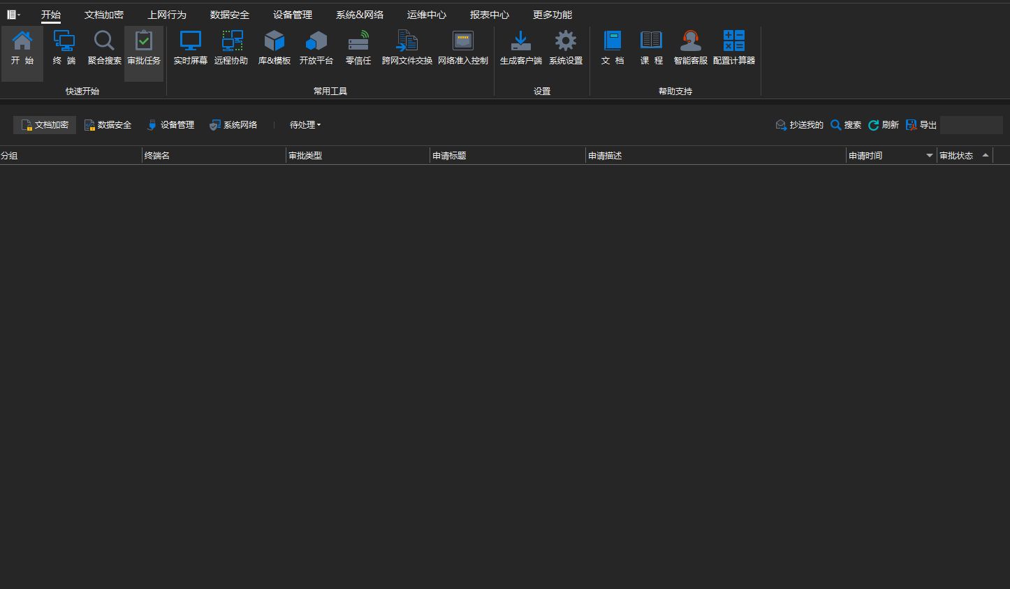Open 系统设置 system settings gear
1010x589 pixels.
click(x=566, y=48)
